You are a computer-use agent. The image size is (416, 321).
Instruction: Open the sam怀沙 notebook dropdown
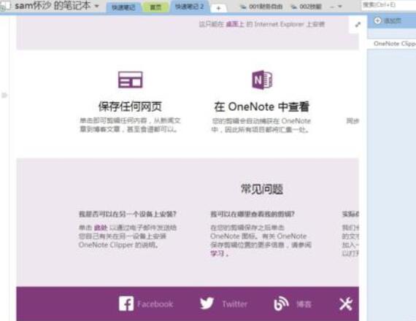coord(97,6)
